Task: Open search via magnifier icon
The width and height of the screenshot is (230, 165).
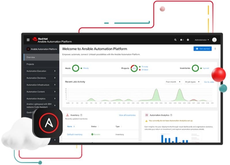Action: (175, 40)
